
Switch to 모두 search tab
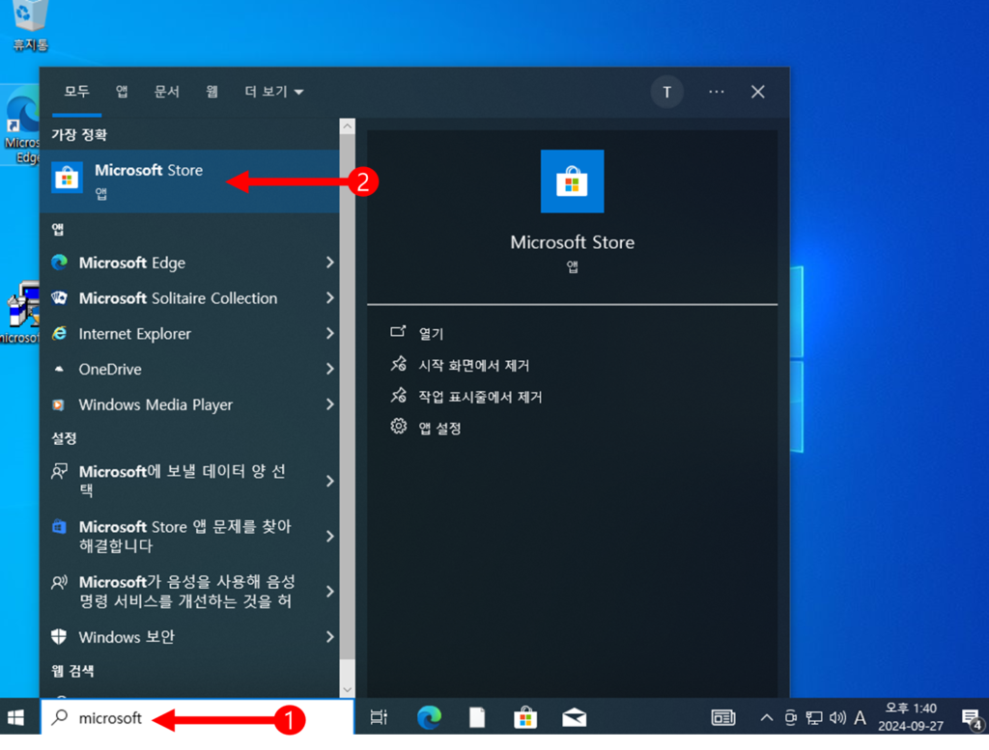[x=77, y=92]
